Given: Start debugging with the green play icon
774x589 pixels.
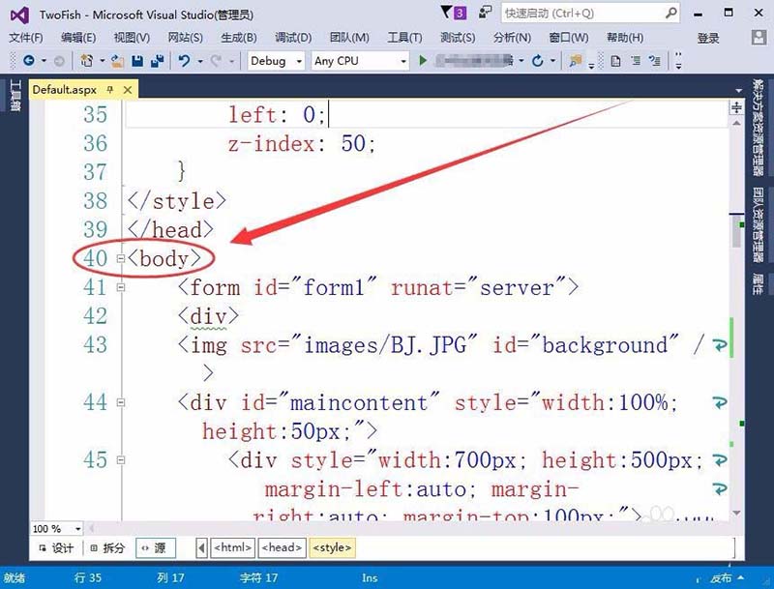Looking at the screenshot, I should [423, 61].
